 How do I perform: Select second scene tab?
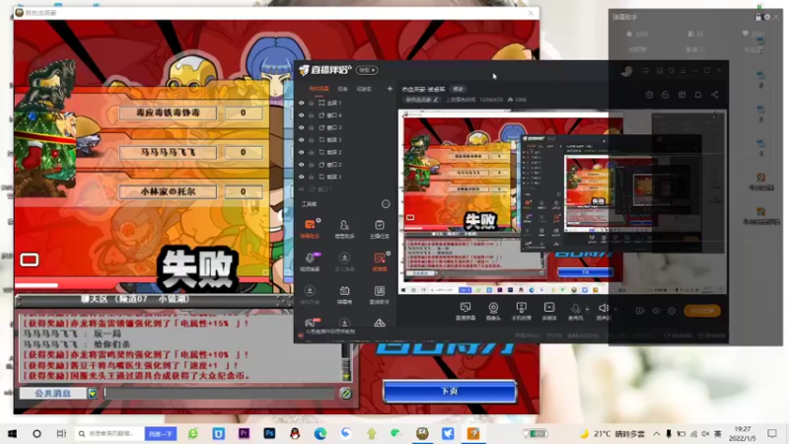click(x=342, y=89)
